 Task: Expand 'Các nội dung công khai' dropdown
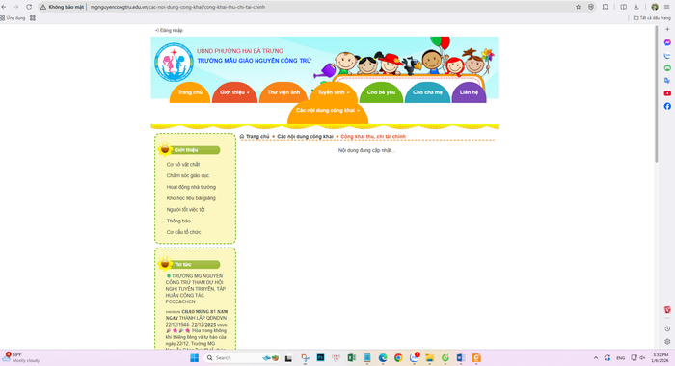(x=328, y=111)
